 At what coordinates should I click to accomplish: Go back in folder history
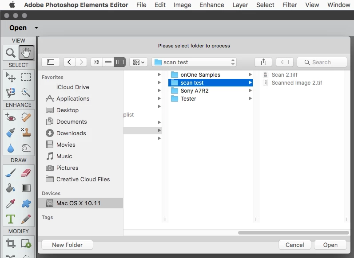coord(69,62)
